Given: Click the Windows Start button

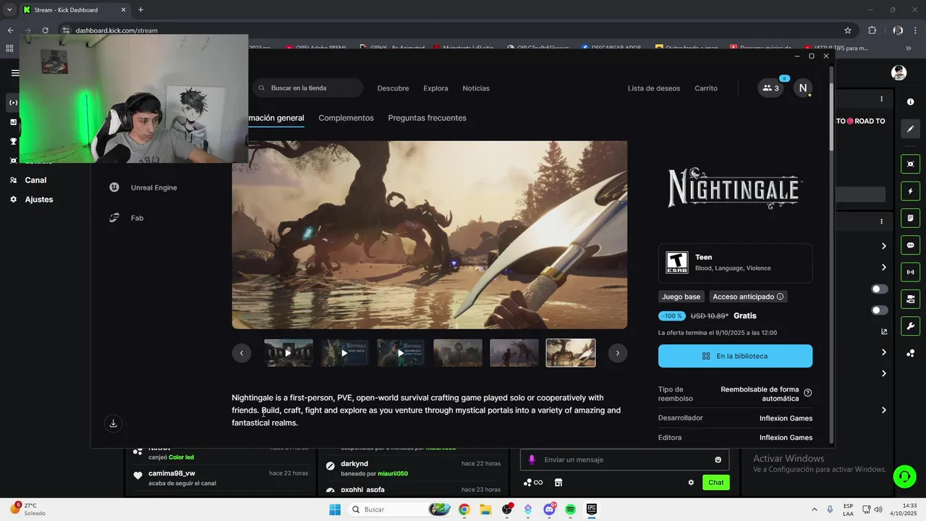Looking at the screenshot, I should [x=335, y=509].
